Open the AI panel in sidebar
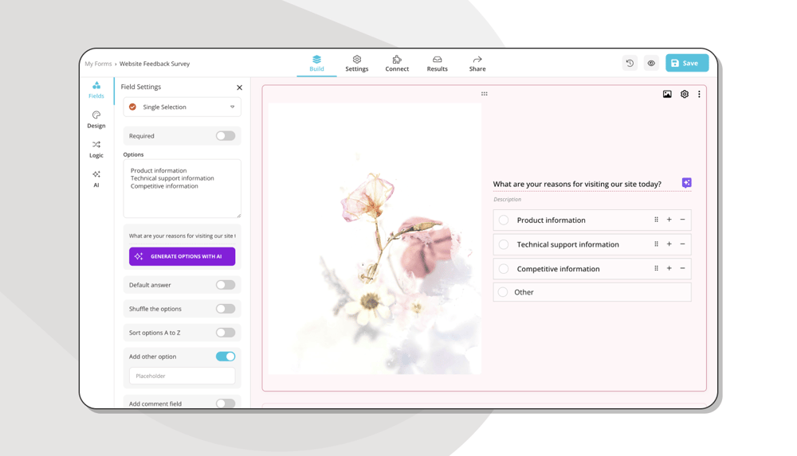797x456 pixels. 96,178
